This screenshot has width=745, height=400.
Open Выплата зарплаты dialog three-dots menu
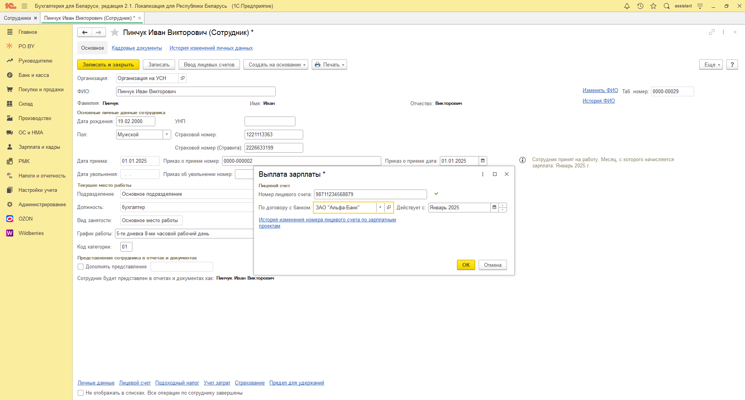483,174
